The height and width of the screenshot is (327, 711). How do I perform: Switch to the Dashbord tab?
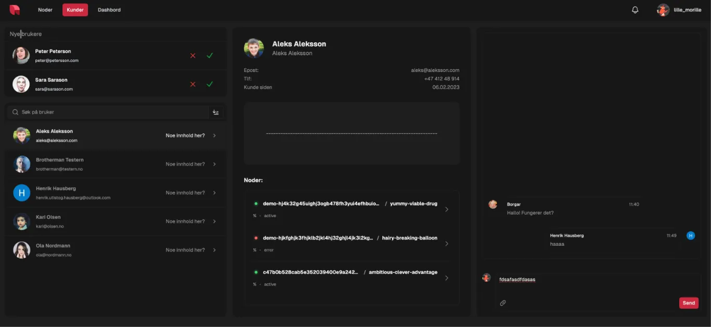click(x=109, y=10)
